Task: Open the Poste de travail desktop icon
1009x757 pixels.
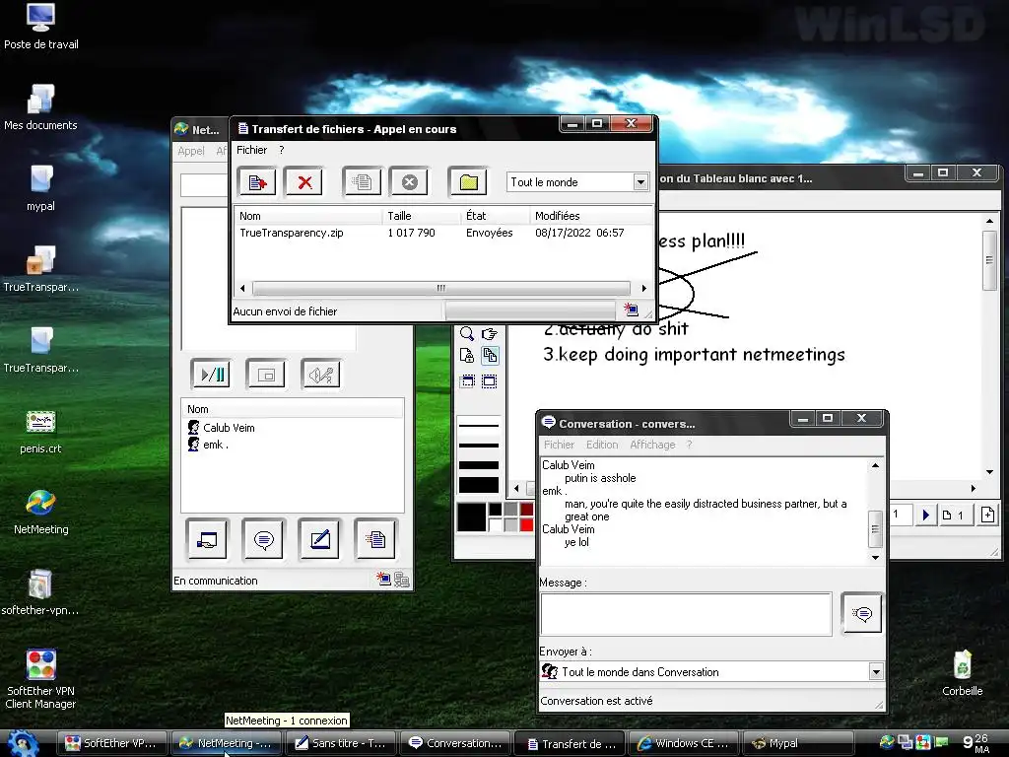Action: point(40,27)
